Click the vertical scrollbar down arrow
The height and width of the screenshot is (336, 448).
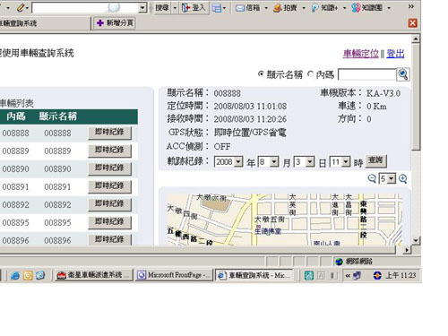point(416,240)
